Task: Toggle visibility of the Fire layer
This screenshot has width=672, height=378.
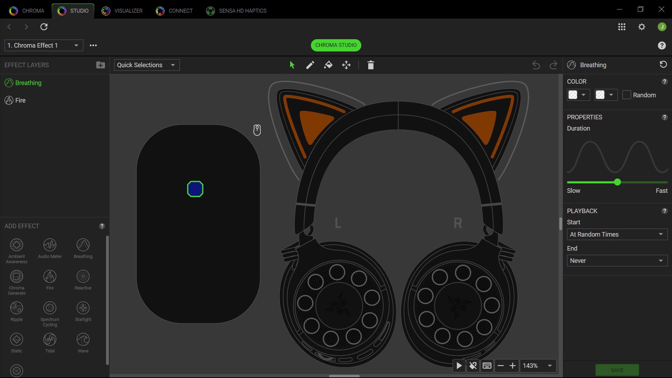Action: coord(8,100)
